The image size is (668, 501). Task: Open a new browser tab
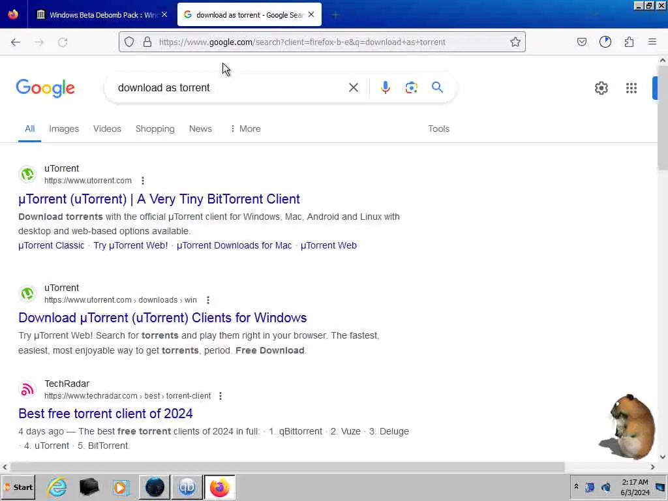point(335,15)
